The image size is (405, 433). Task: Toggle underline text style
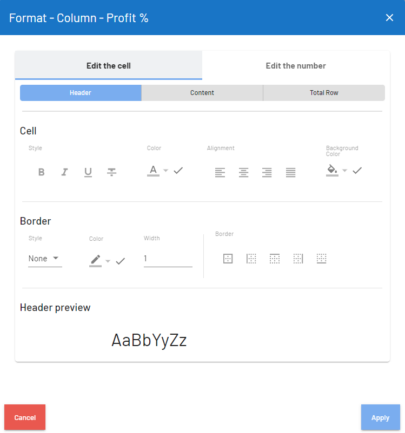[88, 172]
